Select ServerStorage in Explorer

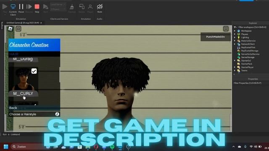[x=248, y=57]
